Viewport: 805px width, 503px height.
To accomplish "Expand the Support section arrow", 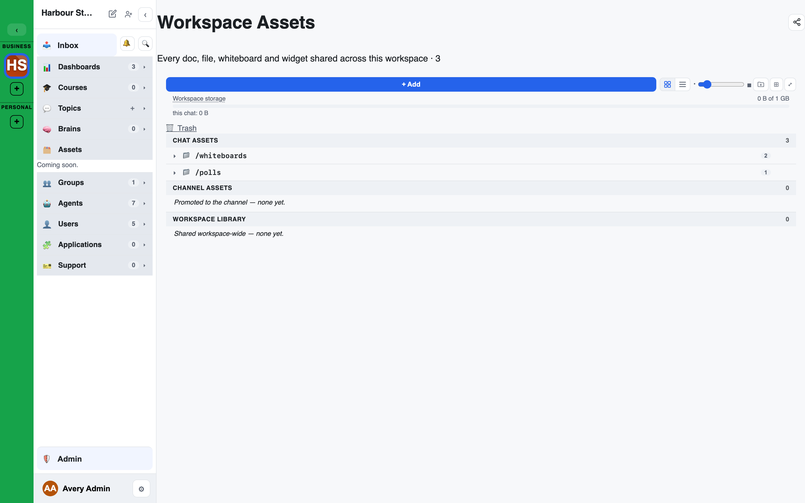I will (144, 265).
